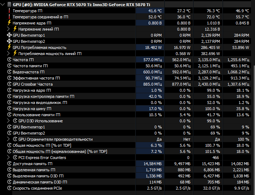Click the clock icon beside Частота ГП
This screenshot has height=195, width=255.
(x=9, y=60)
